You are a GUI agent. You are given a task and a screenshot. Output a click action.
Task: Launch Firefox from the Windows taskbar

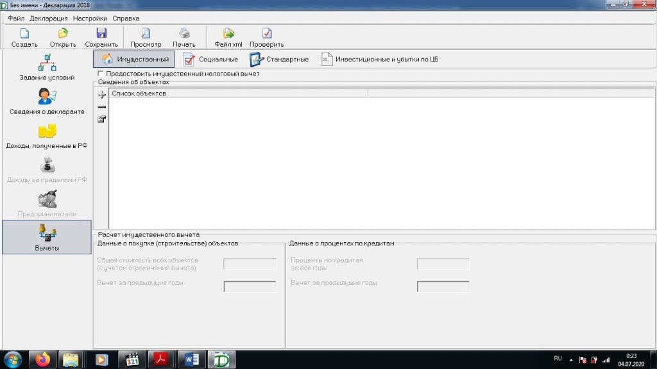[43, 359]
